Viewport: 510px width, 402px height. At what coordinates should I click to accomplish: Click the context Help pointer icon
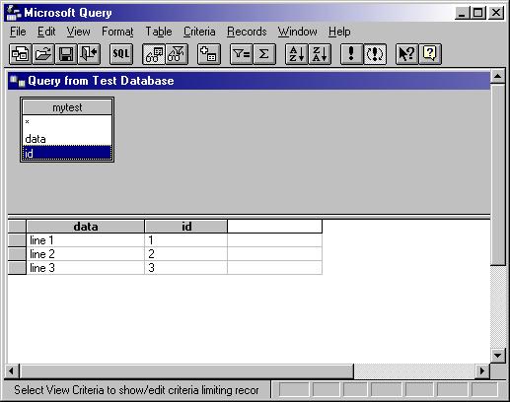pyautogui.click(x=406, y=54)
